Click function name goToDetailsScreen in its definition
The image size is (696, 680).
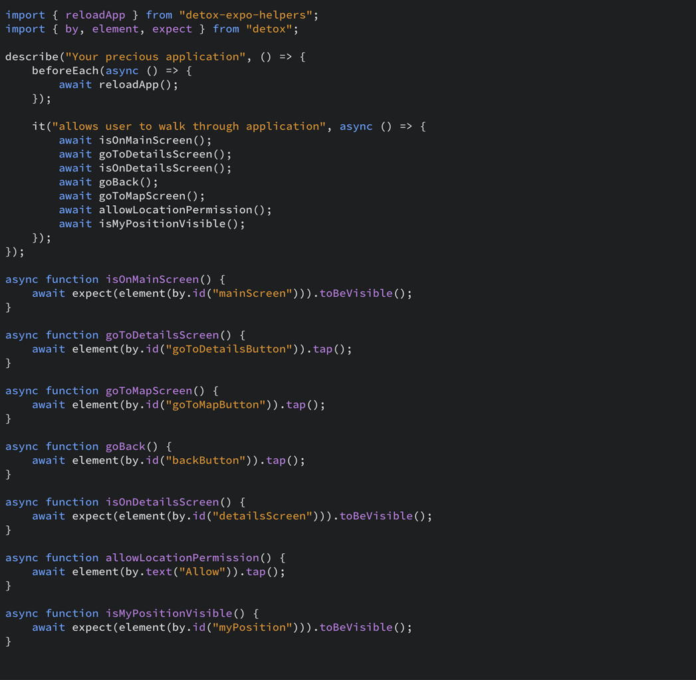click(x=162, y=335)
